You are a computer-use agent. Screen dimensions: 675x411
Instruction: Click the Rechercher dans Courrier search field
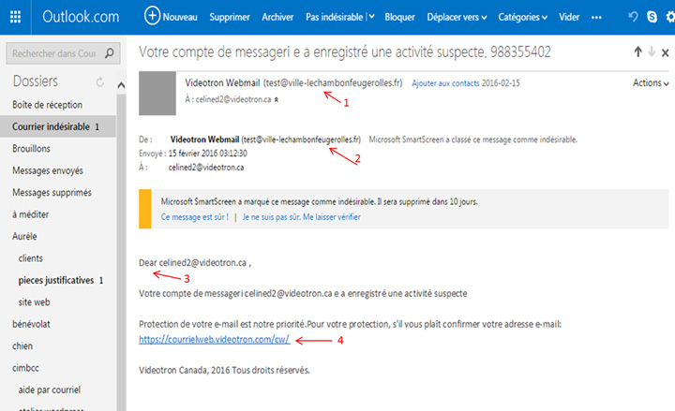[56, 54]
